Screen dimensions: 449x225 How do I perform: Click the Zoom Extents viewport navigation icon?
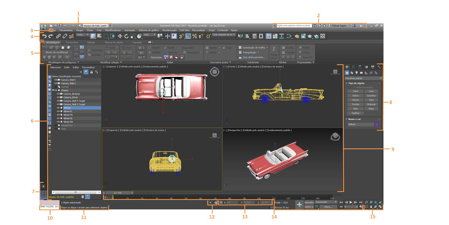coord(376,202)
